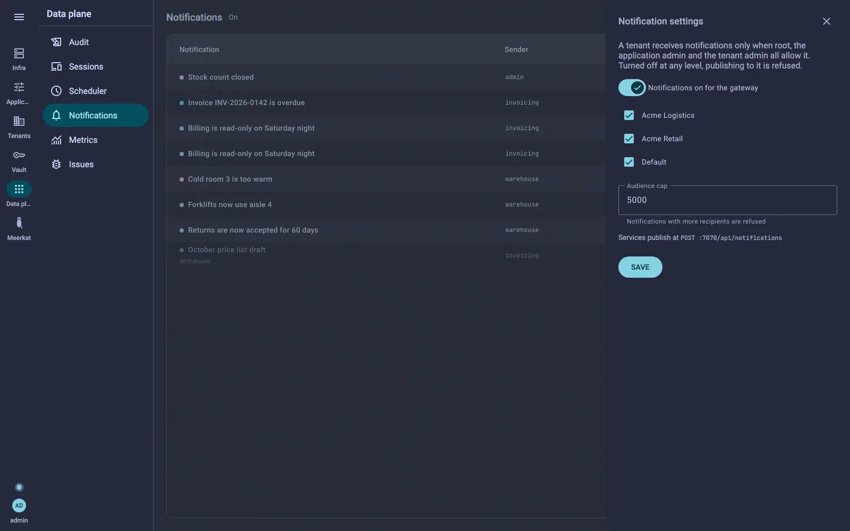Viewport: 850px width, 531px height.
Task: Click the admin sender of Stock count closed
Action: pos(514,77)
